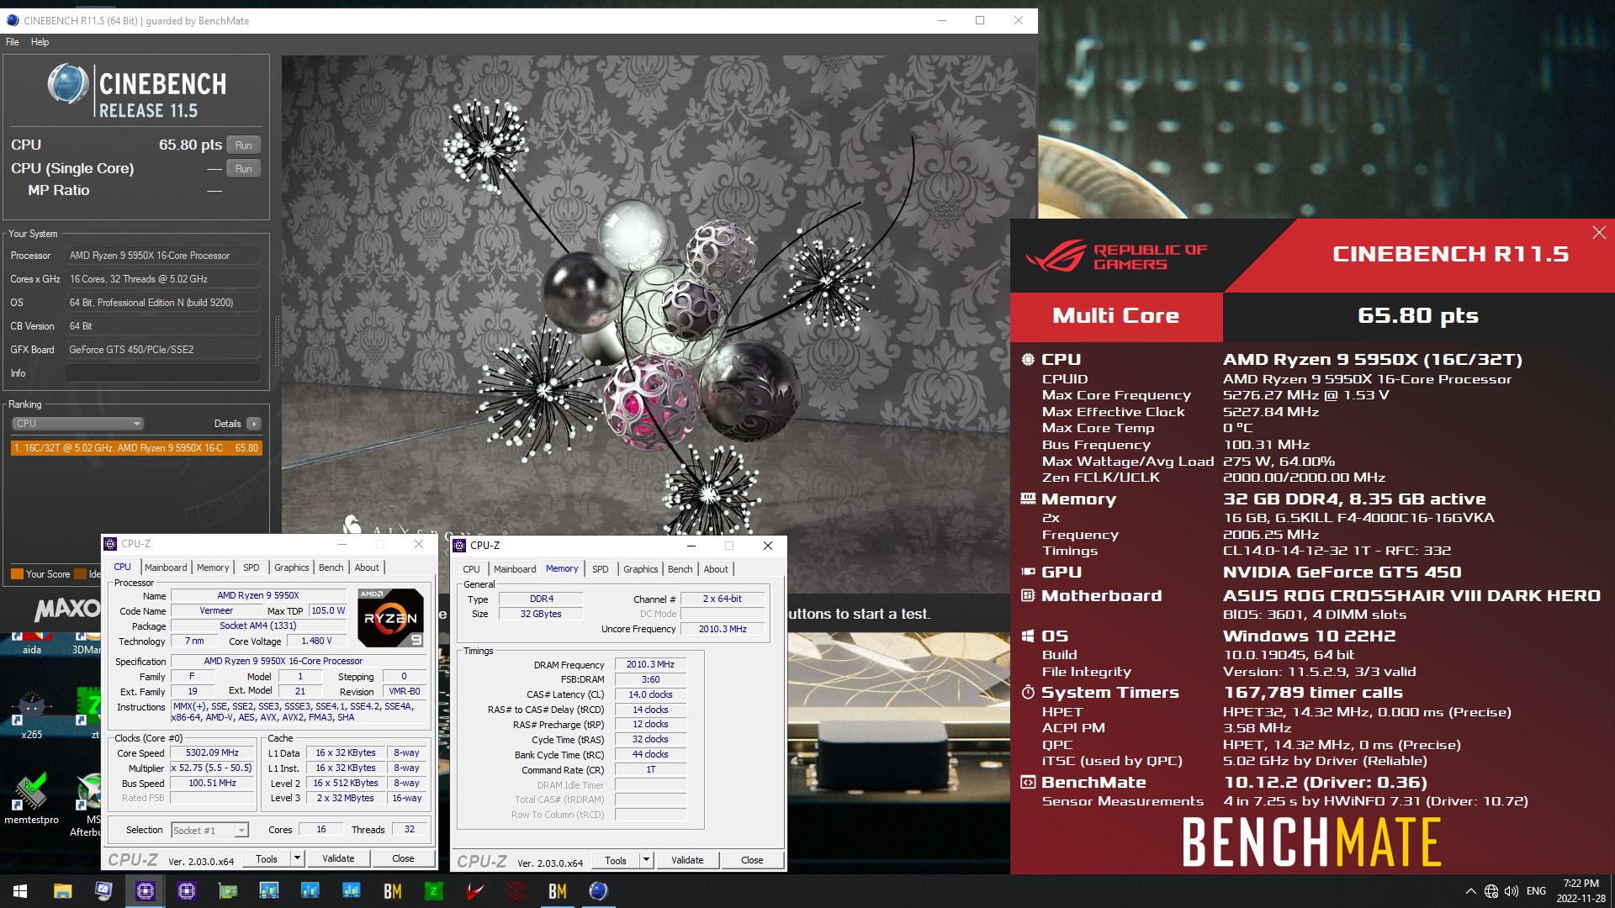
Task: Click the Memory section icon in BenchMate panel
Action: click(1028, 499)
